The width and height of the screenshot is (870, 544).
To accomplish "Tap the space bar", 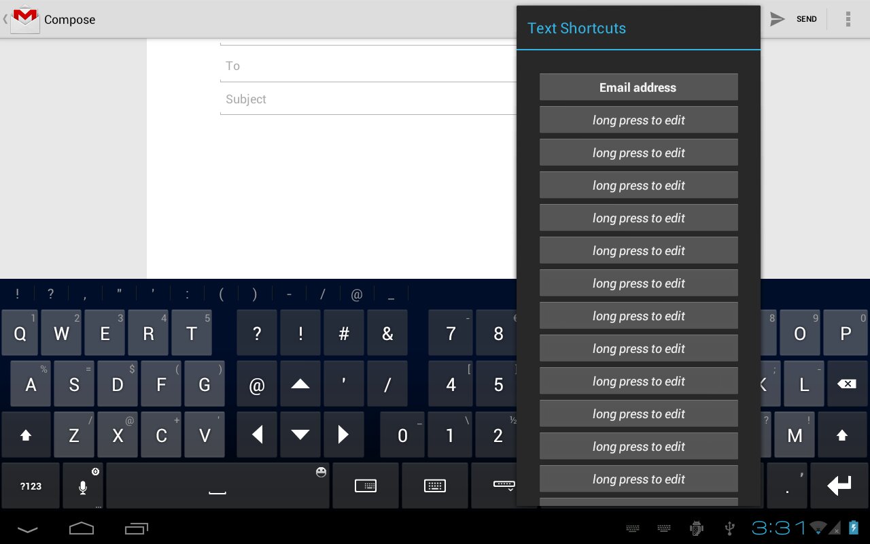I will 217,486.
